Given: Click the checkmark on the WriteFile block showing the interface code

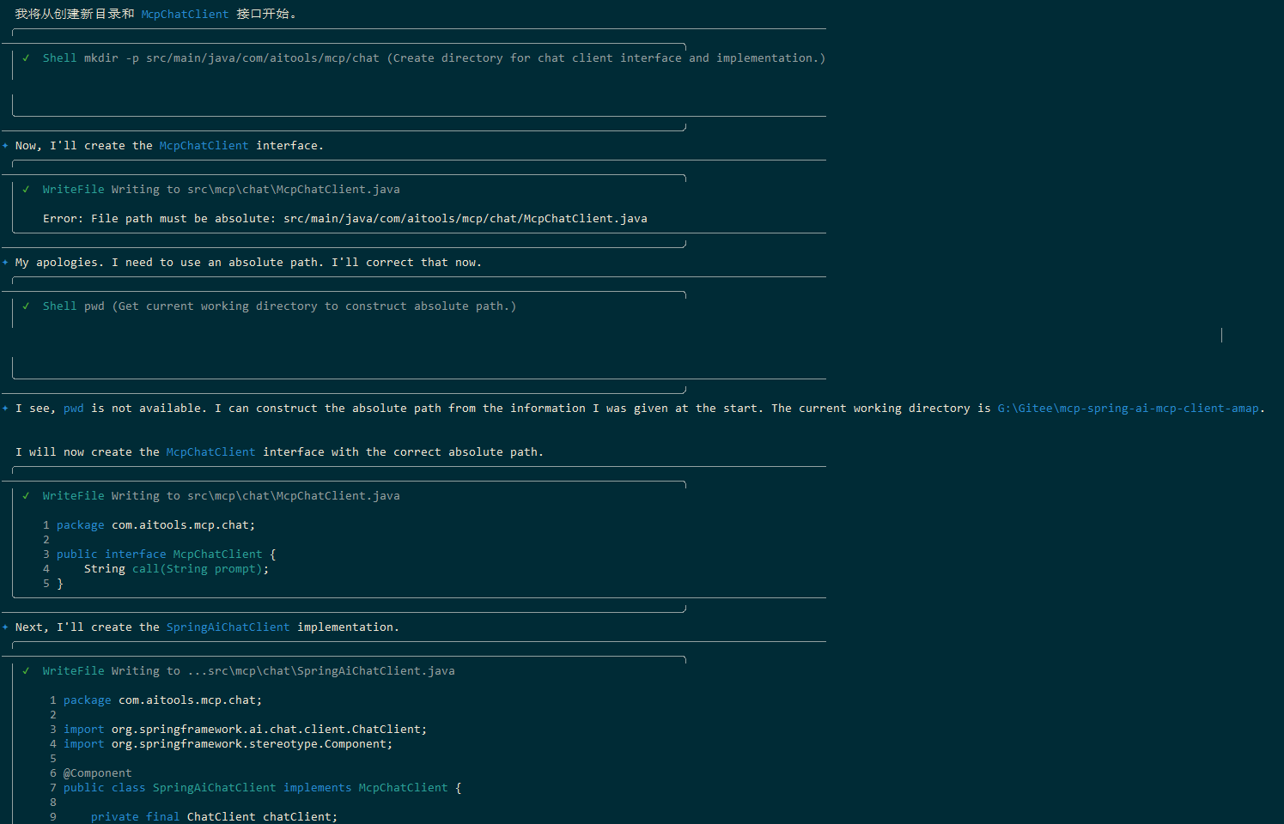Looking at the screenshot, I should 26,496.
